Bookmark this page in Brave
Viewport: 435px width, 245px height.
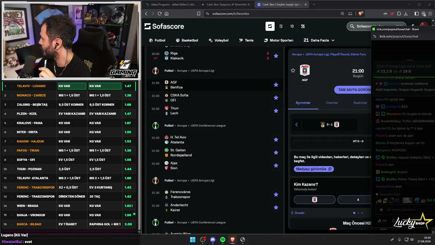tap(198, 14)
